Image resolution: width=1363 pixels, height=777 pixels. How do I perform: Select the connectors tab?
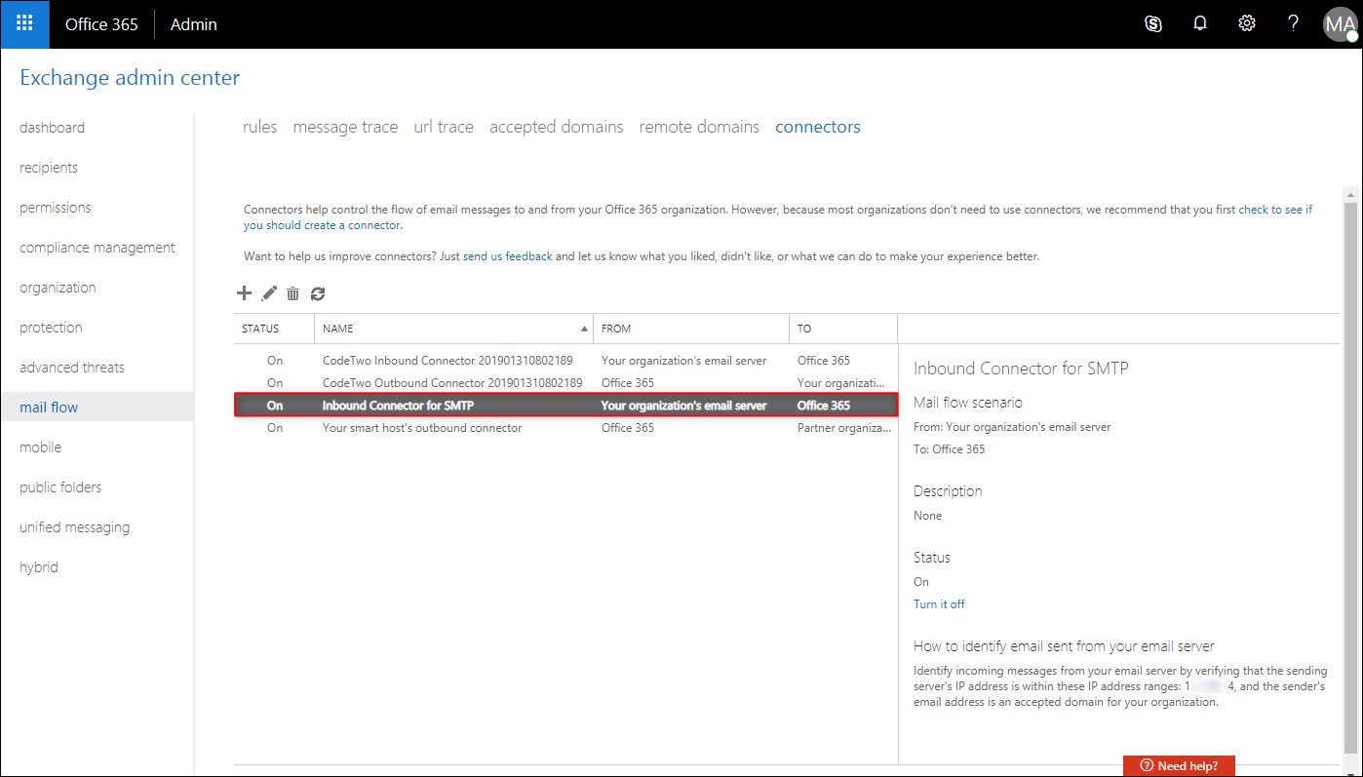tap(818, 127)
